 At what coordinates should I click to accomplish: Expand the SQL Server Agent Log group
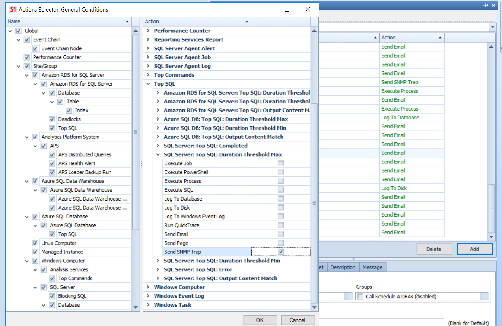(x=149, y=66)
